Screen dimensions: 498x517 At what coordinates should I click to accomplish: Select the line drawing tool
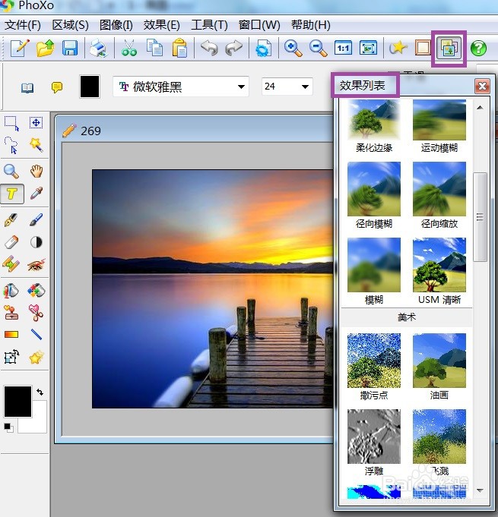[36, 334]
